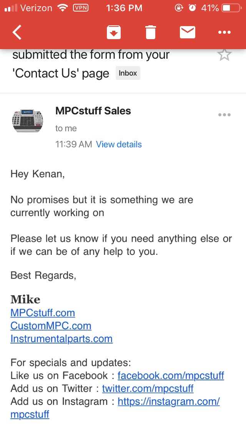
Task: Tap the Wi-Fi icon in status bar
Action: click(63, 8)
